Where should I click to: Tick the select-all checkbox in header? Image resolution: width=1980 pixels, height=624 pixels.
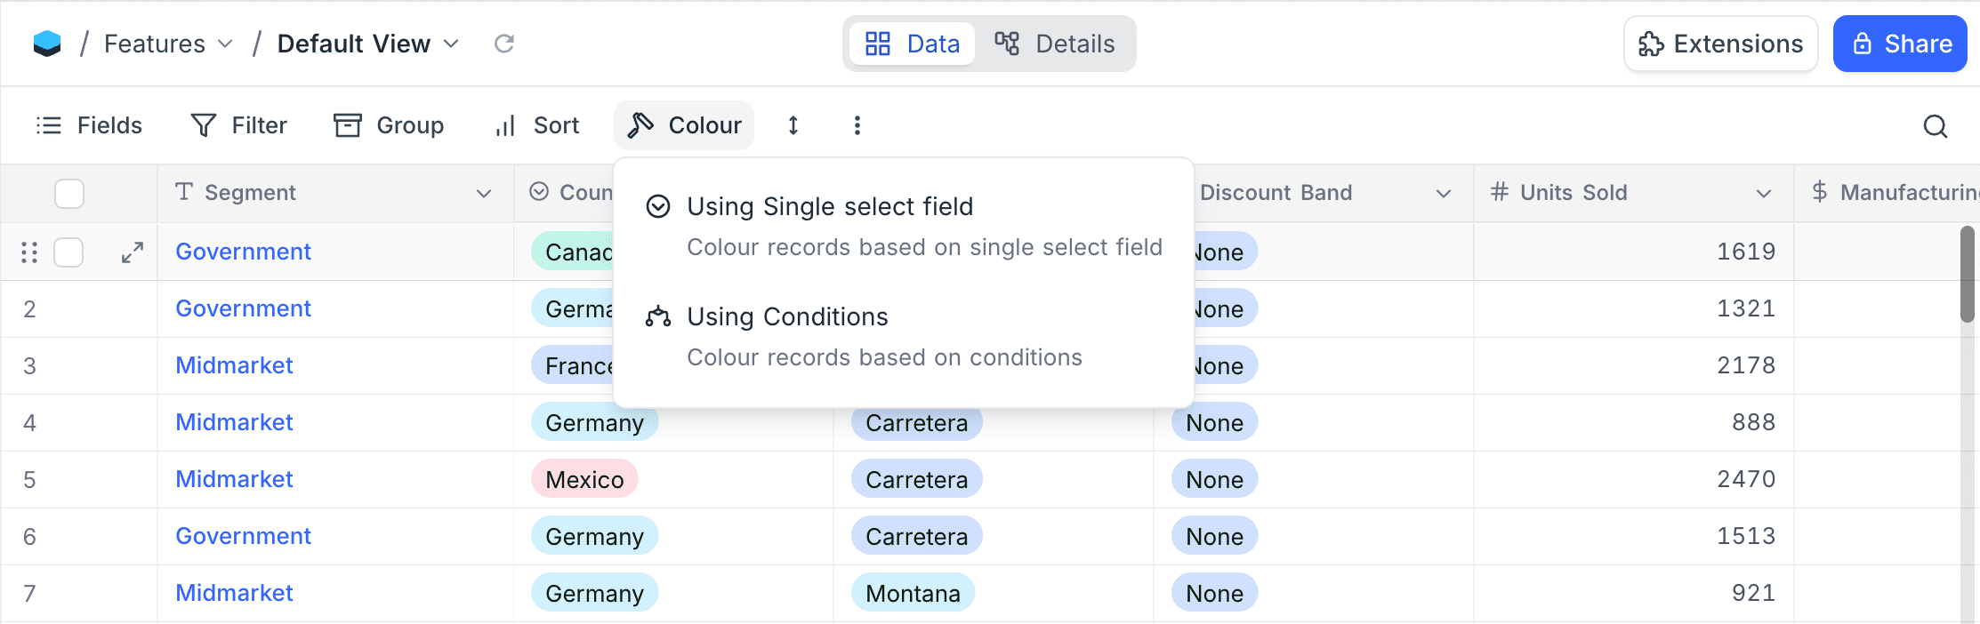point(69,193)
